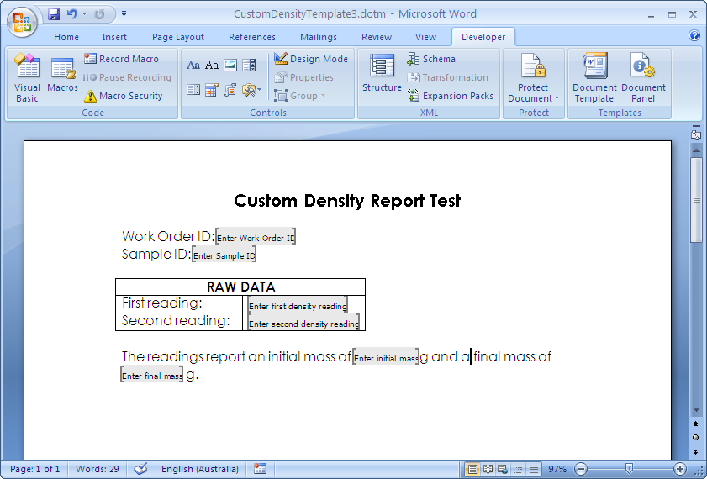This screenshot has width=707, height=479.
Task: Click the Macros icon
Action: (62, 76)
